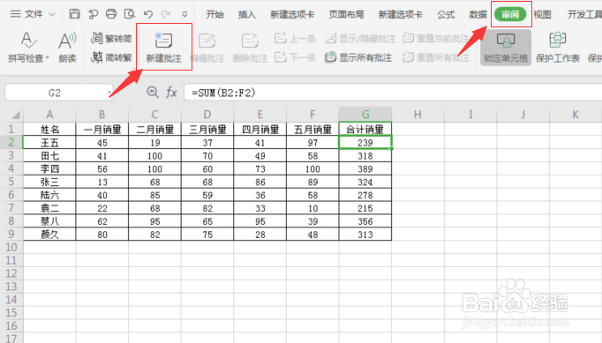Select total cell with value 313
602x343 pixels.
[365, 235]
